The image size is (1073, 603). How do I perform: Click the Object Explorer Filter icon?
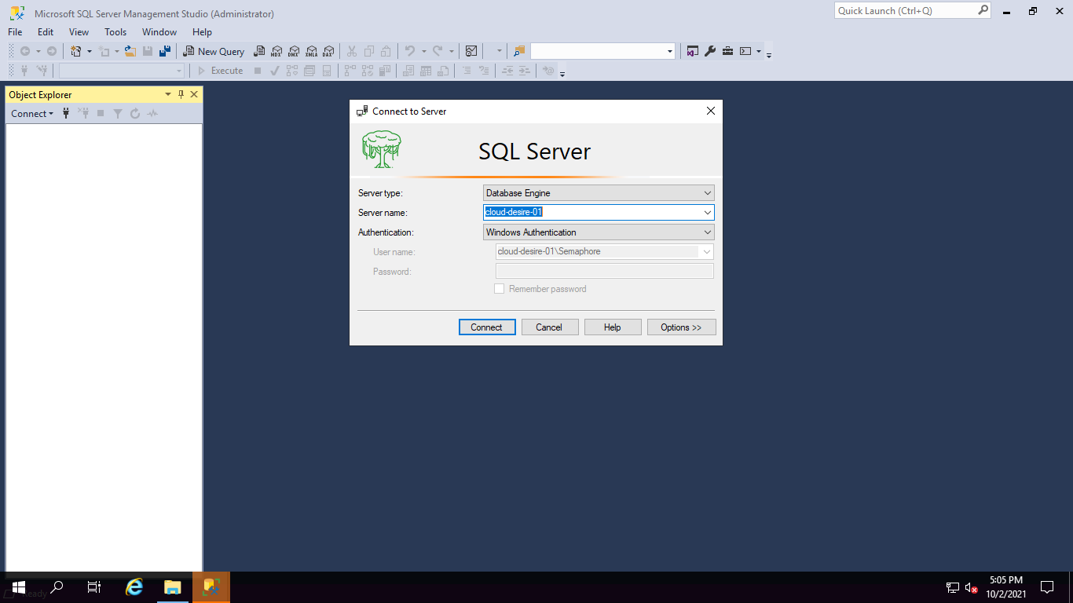point(118,114)
